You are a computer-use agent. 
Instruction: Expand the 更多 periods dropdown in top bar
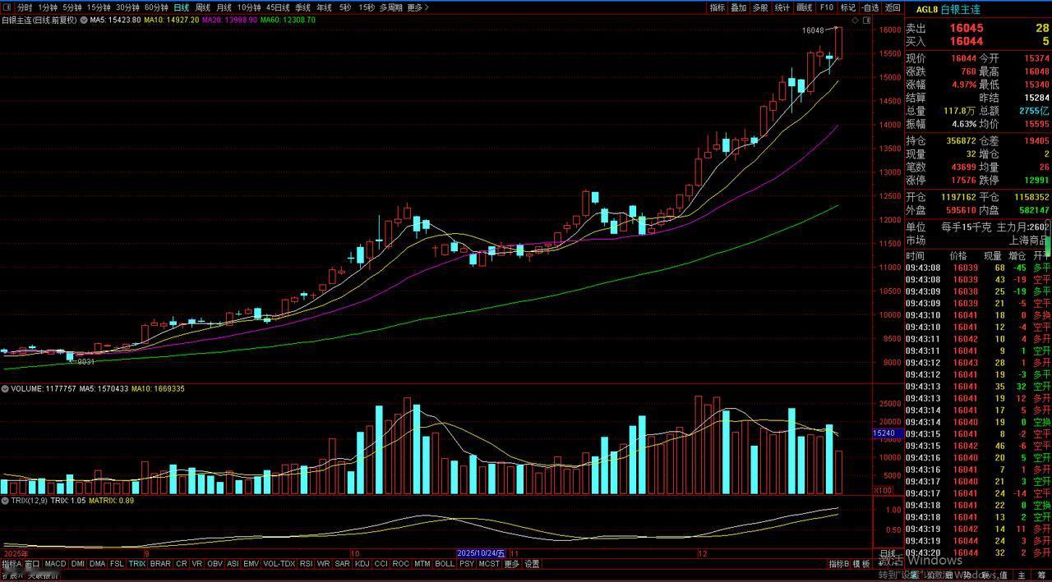tap(418, 7)
